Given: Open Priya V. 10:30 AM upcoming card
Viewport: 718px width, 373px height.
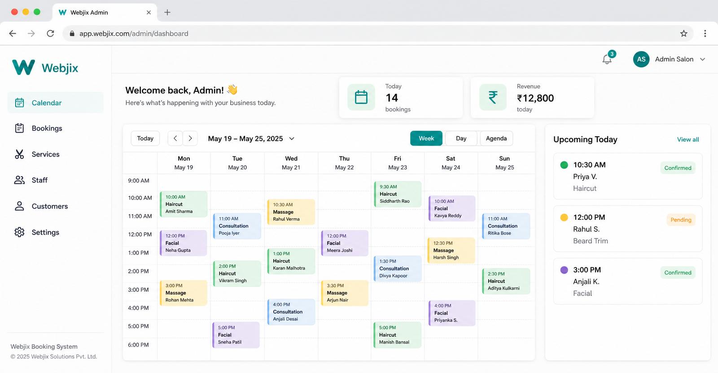Looking at the screenshot, I should [x=628, y=176].
